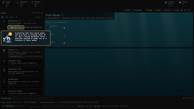Click the Drill sprite in the base
The width and height of the screenshot is (194, 109).
tap(64, 36)
